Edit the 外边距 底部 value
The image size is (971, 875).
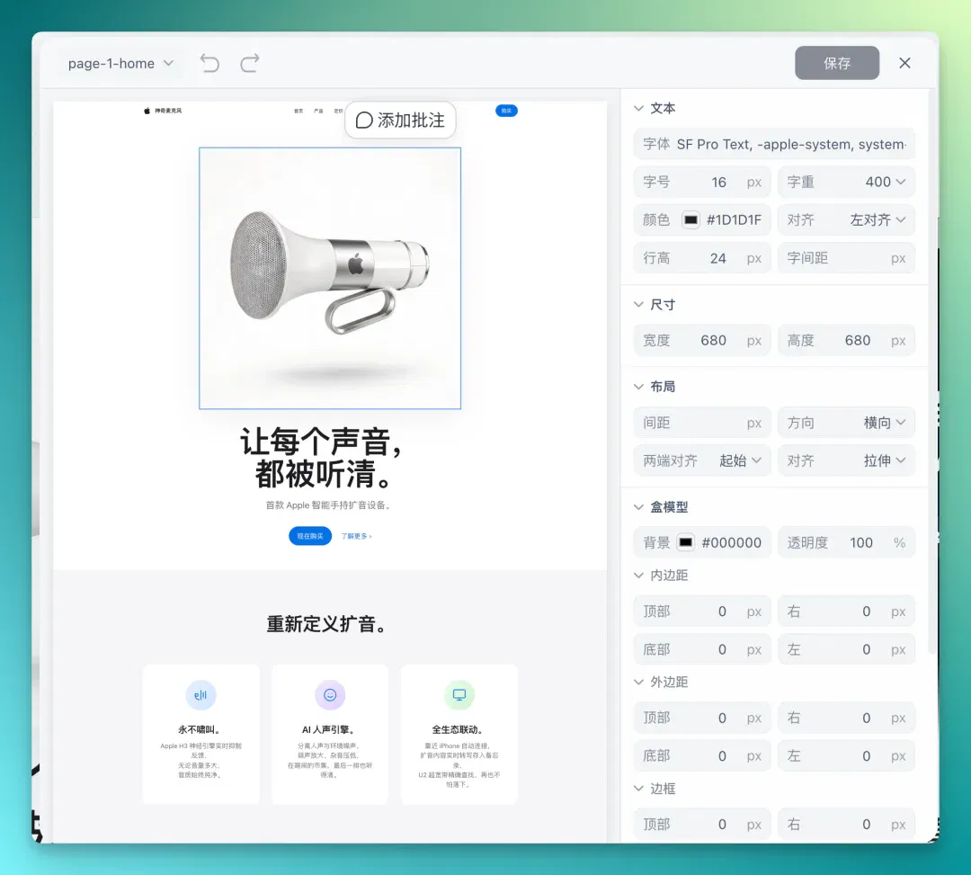[702, 756]
